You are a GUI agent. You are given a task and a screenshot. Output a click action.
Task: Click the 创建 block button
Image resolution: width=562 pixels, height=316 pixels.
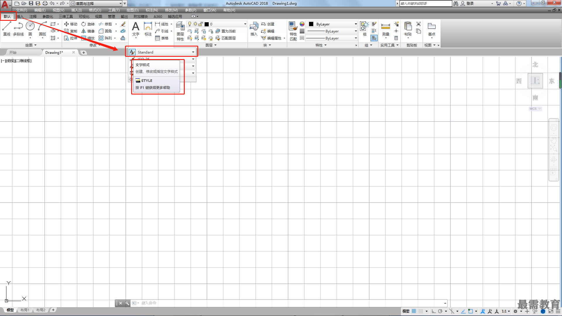pos(268,24)
